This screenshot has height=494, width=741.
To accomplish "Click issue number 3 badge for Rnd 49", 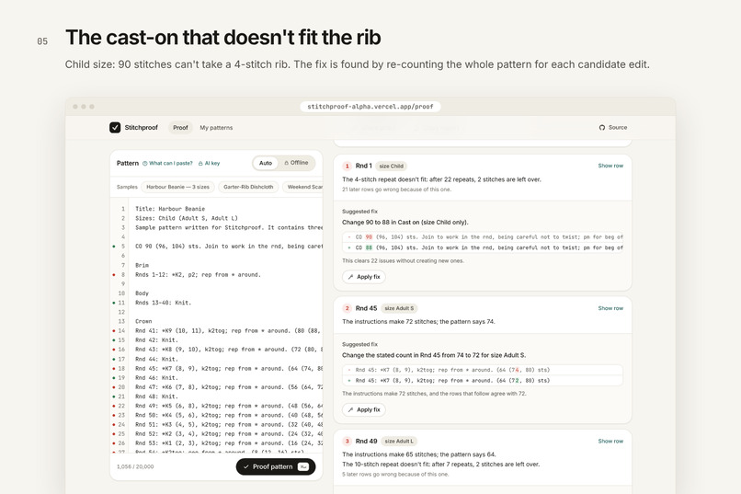I will pos(347,441).
